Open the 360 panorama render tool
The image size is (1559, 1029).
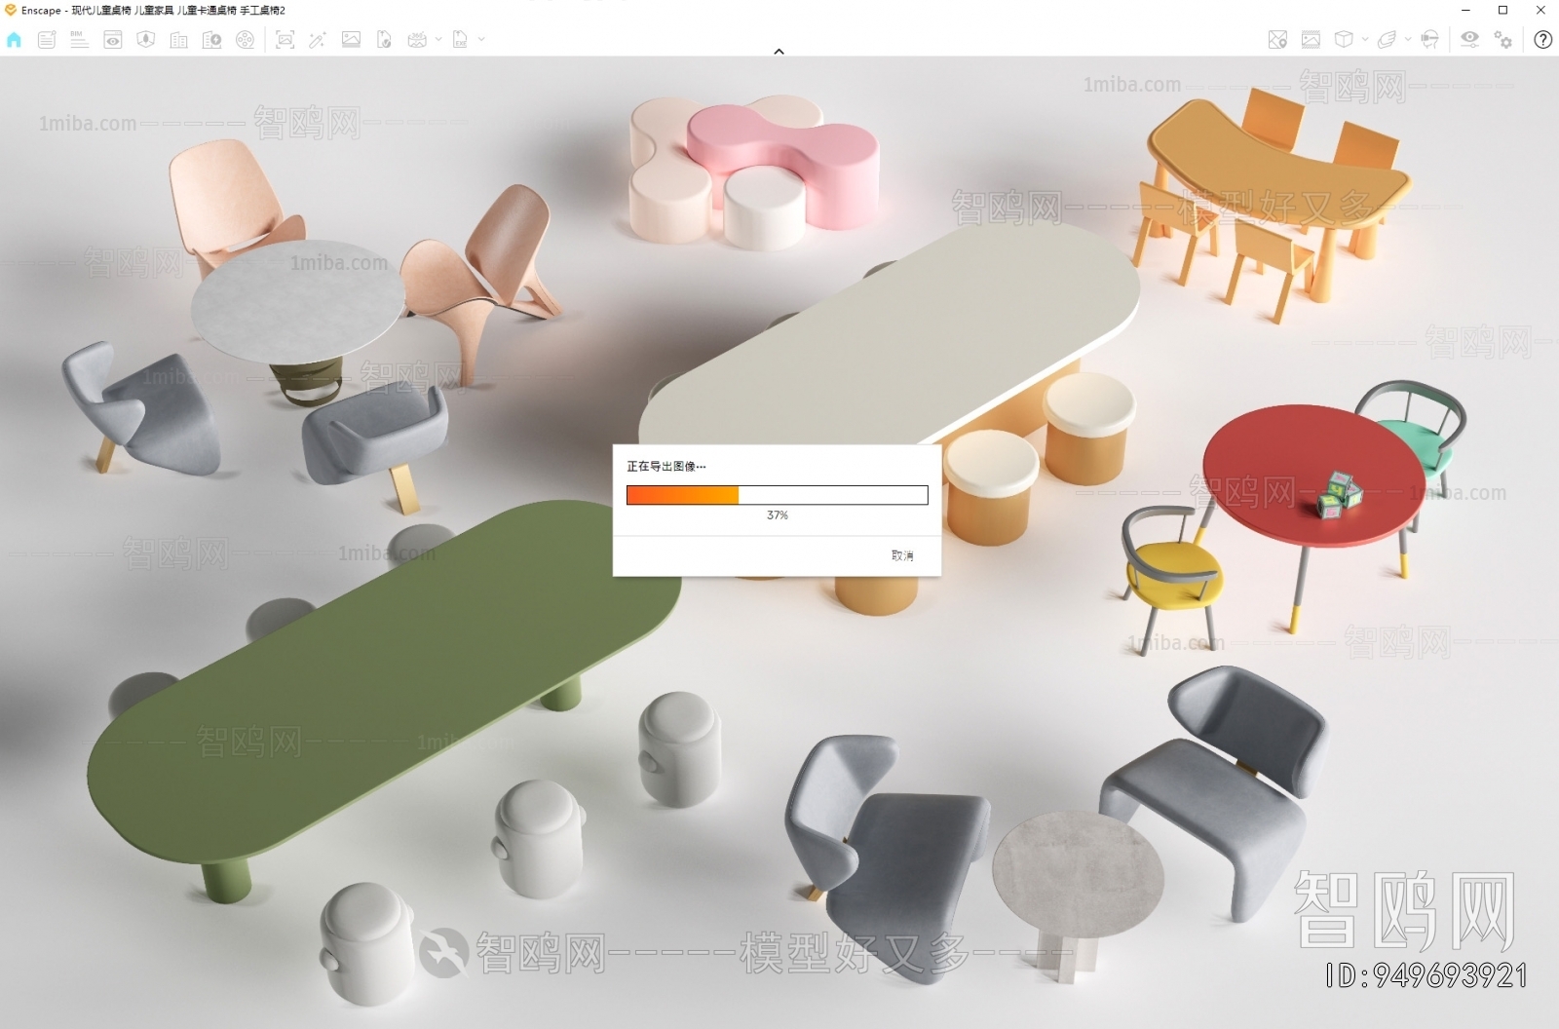click(x=417, y=40)
